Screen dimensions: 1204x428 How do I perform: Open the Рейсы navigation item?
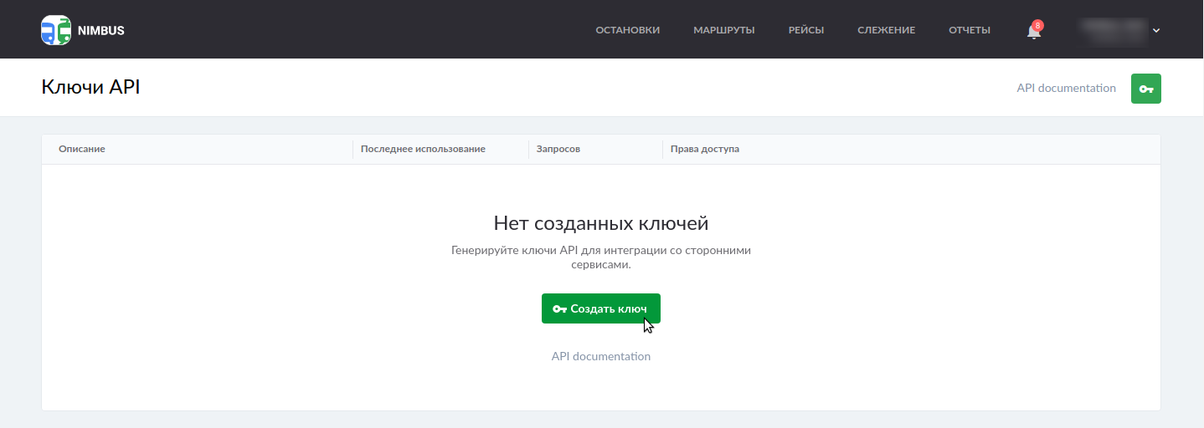[805, 30]
